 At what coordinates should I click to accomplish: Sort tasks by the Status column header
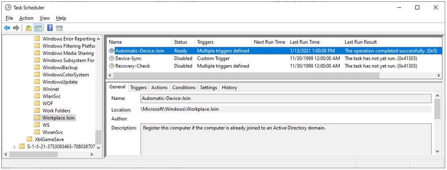[x=183, y=42]
